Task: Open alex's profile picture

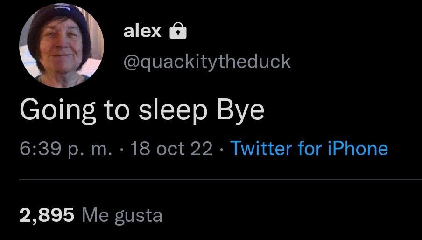Action: [x=62, y=45]
